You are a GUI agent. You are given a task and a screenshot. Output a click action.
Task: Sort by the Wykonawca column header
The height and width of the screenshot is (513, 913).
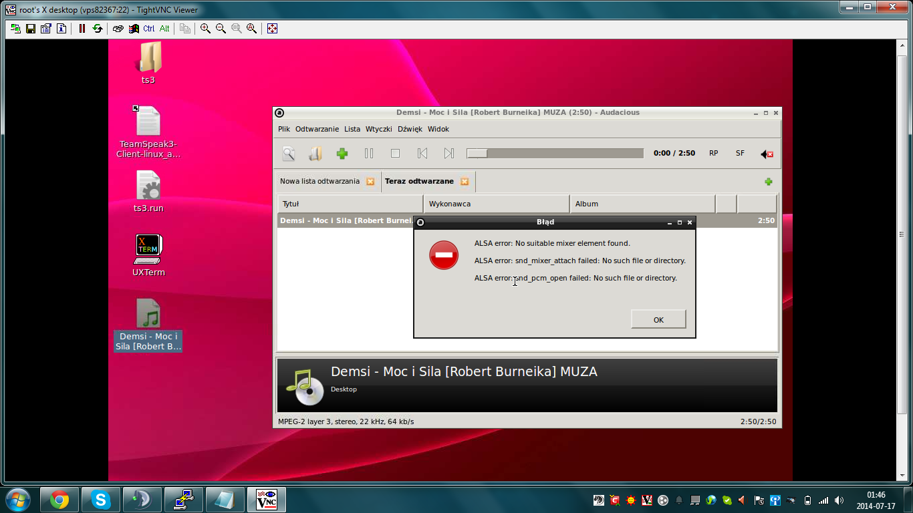point(497,204)
